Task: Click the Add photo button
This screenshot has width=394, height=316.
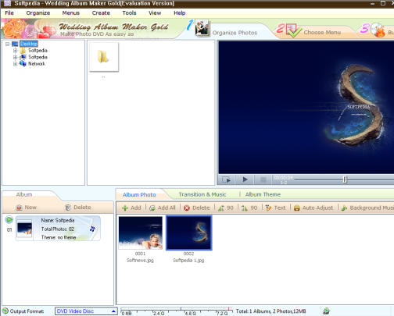Action: [131, 208]
